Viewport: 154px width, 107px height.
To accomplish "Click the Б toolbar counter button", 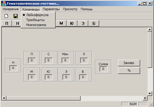I will coord(94,23).
